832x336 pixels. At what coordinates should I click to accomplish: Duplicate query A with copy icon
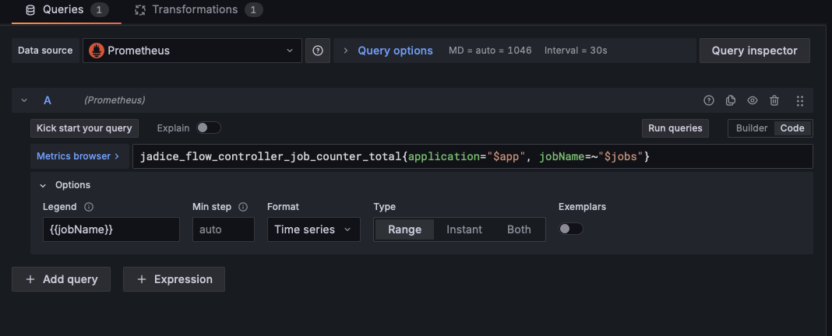pyautogui.click(x=731, y=100)
